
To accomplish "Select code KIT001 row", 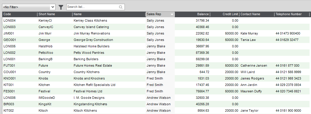I will pos(155,85).
